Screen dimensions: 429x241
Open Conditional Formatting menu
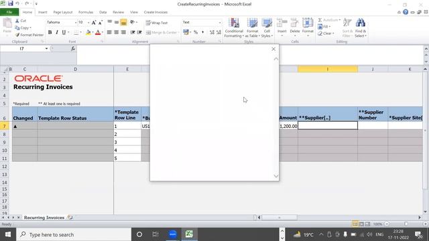click(x=234, y=28)
